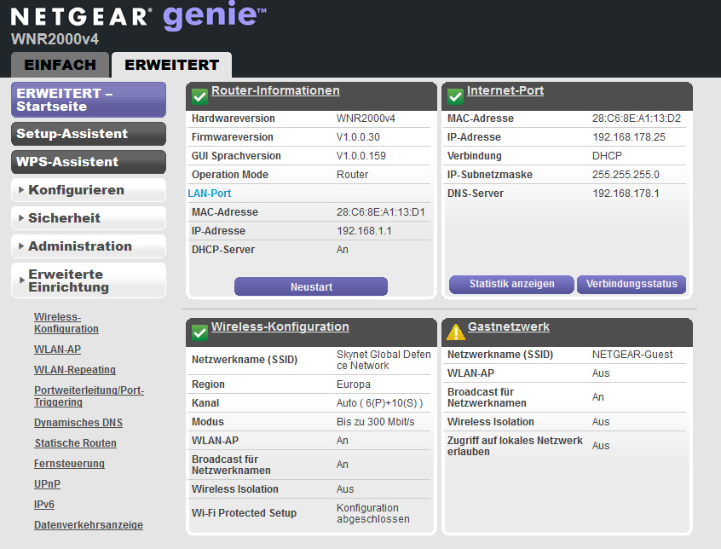
Task: Click guest SSID NETGEAR-Guest
Action: click(632, 355)
